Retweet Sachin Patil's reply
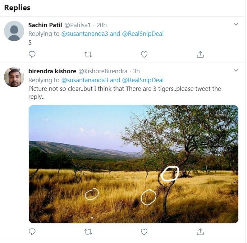The image size is (247, 243). tap(88, 54)
